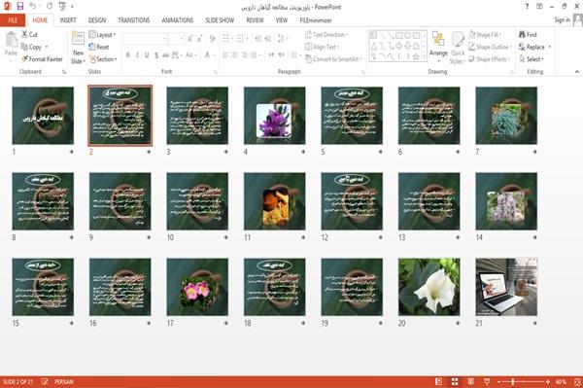
Task: Click Slide Sorter view icon in status bar
Action: pos(455,381)
